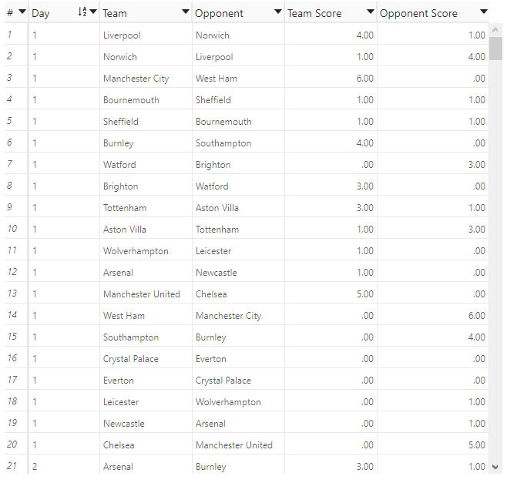Click the sort A-Z icon in Day column
The height and width of the screenshot is (483, 507).
(82, 12)
